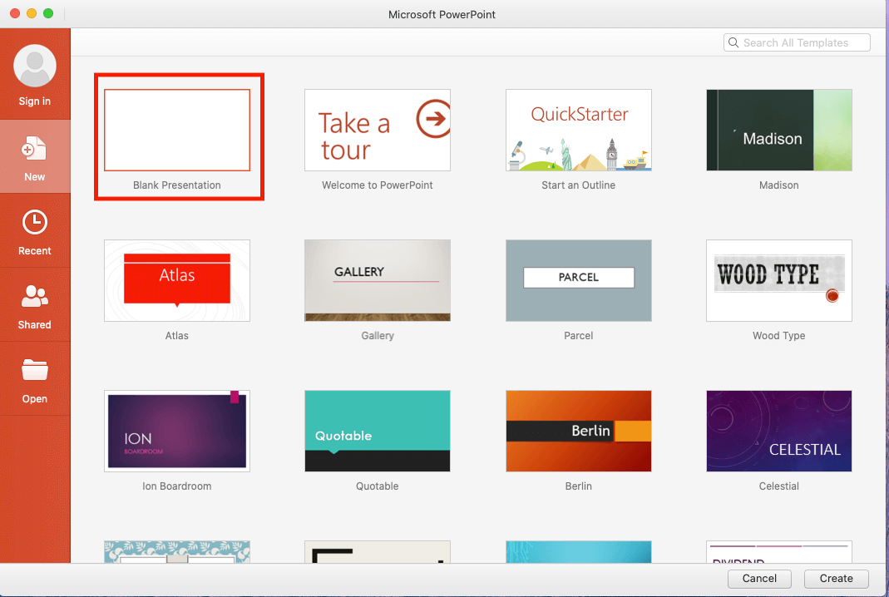Click the 'Blank Presentation' caption text
889x597 pixels.
click(x=177, y=185)
